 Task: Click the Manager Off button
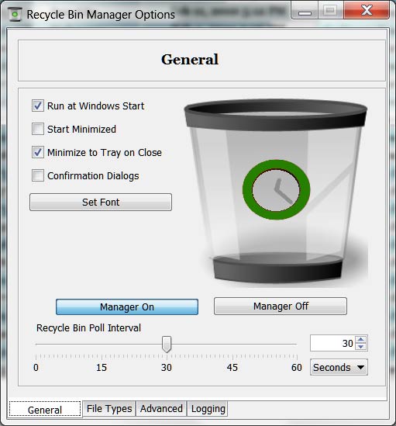281,307
